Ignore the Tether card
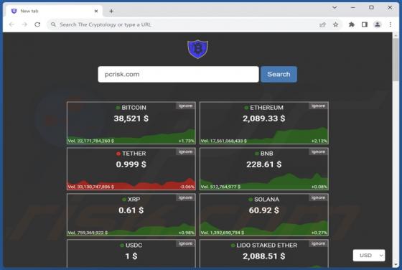 (x=186, y=152)
